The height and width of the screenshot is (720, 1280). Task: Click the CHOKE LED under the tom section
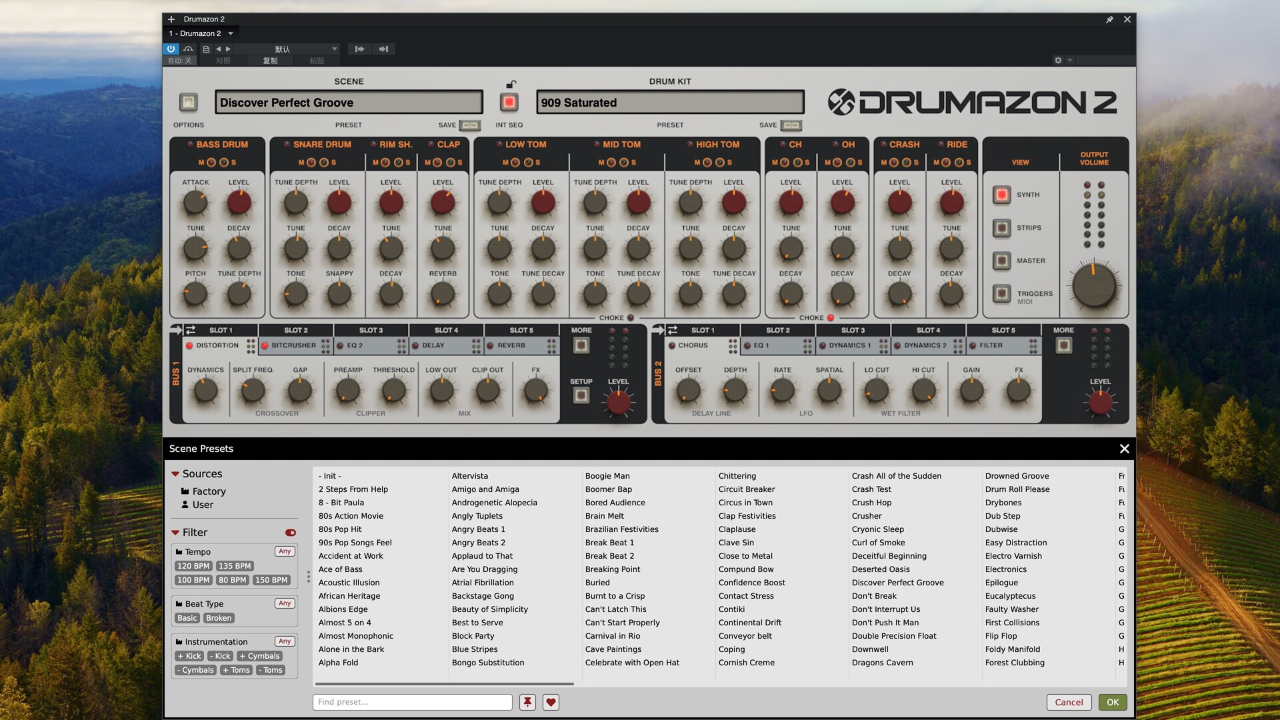pyautogui.click(x=631, y=318)
